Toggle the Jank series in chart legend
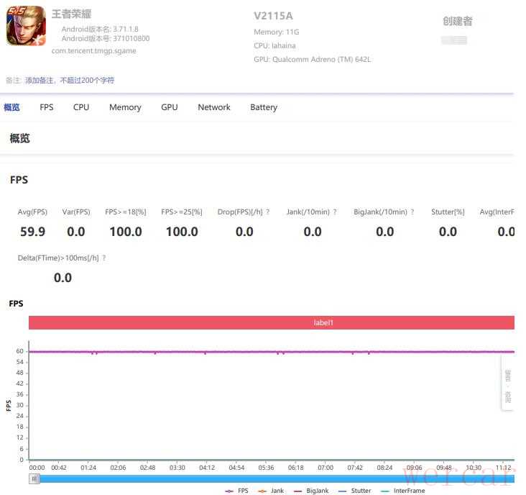The image size is (526, 495). coord(271,491)
